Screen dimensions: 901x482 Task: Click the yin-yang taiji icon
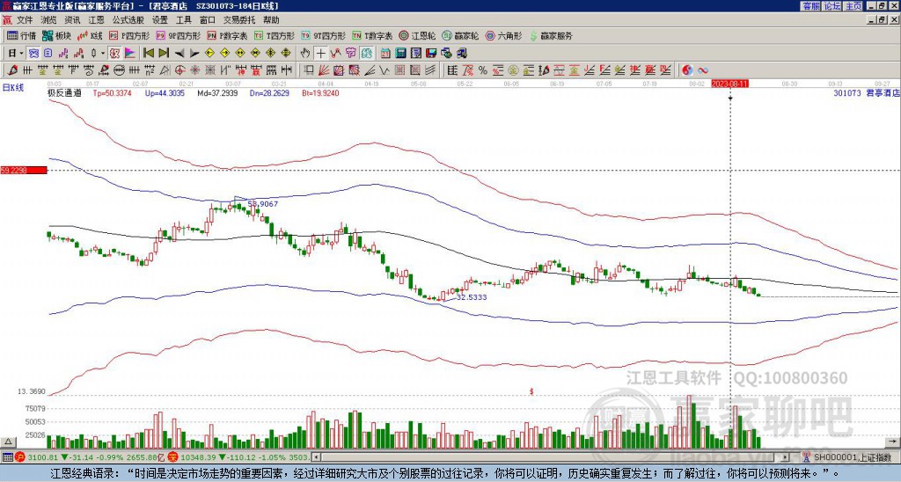click(687, 70)
